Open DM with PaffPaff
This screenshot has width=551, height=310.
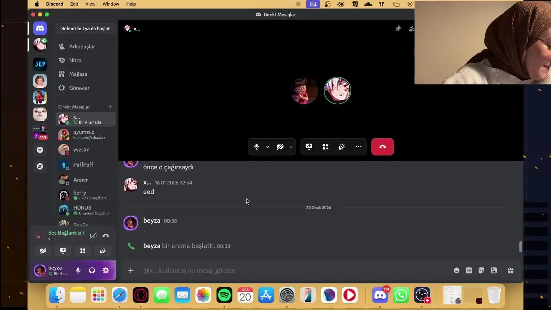(86, 165)
